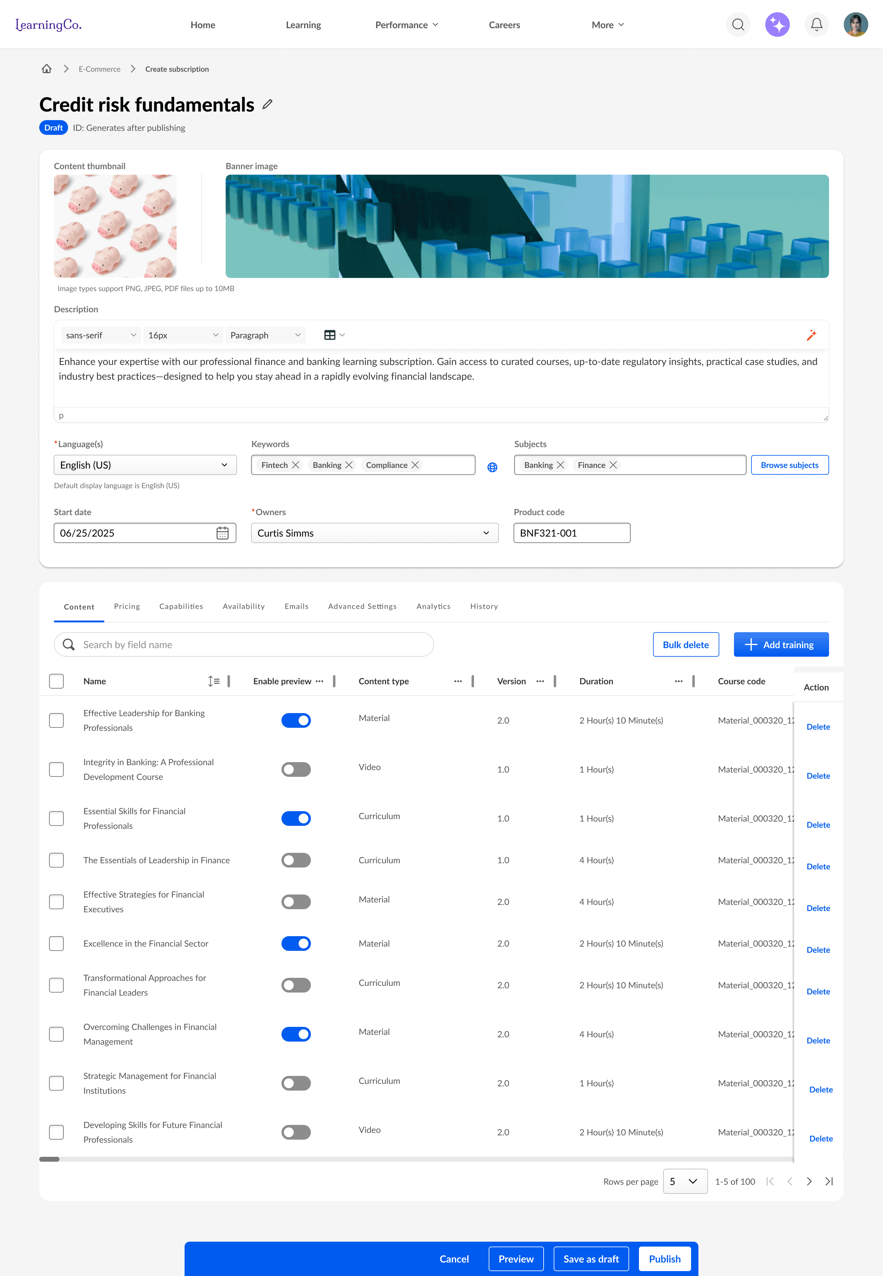The height and width of the screenshot is (1276, 883).
Task: Open the Language(s) English (US) dropdown
Action: click(145, 465)
